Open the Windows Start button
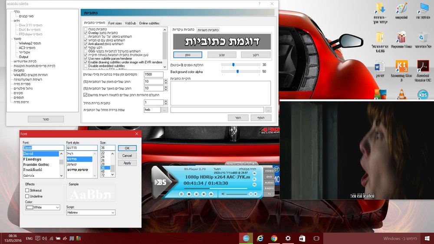This screenshot has height=244, width=434. (x=427, y=238)
